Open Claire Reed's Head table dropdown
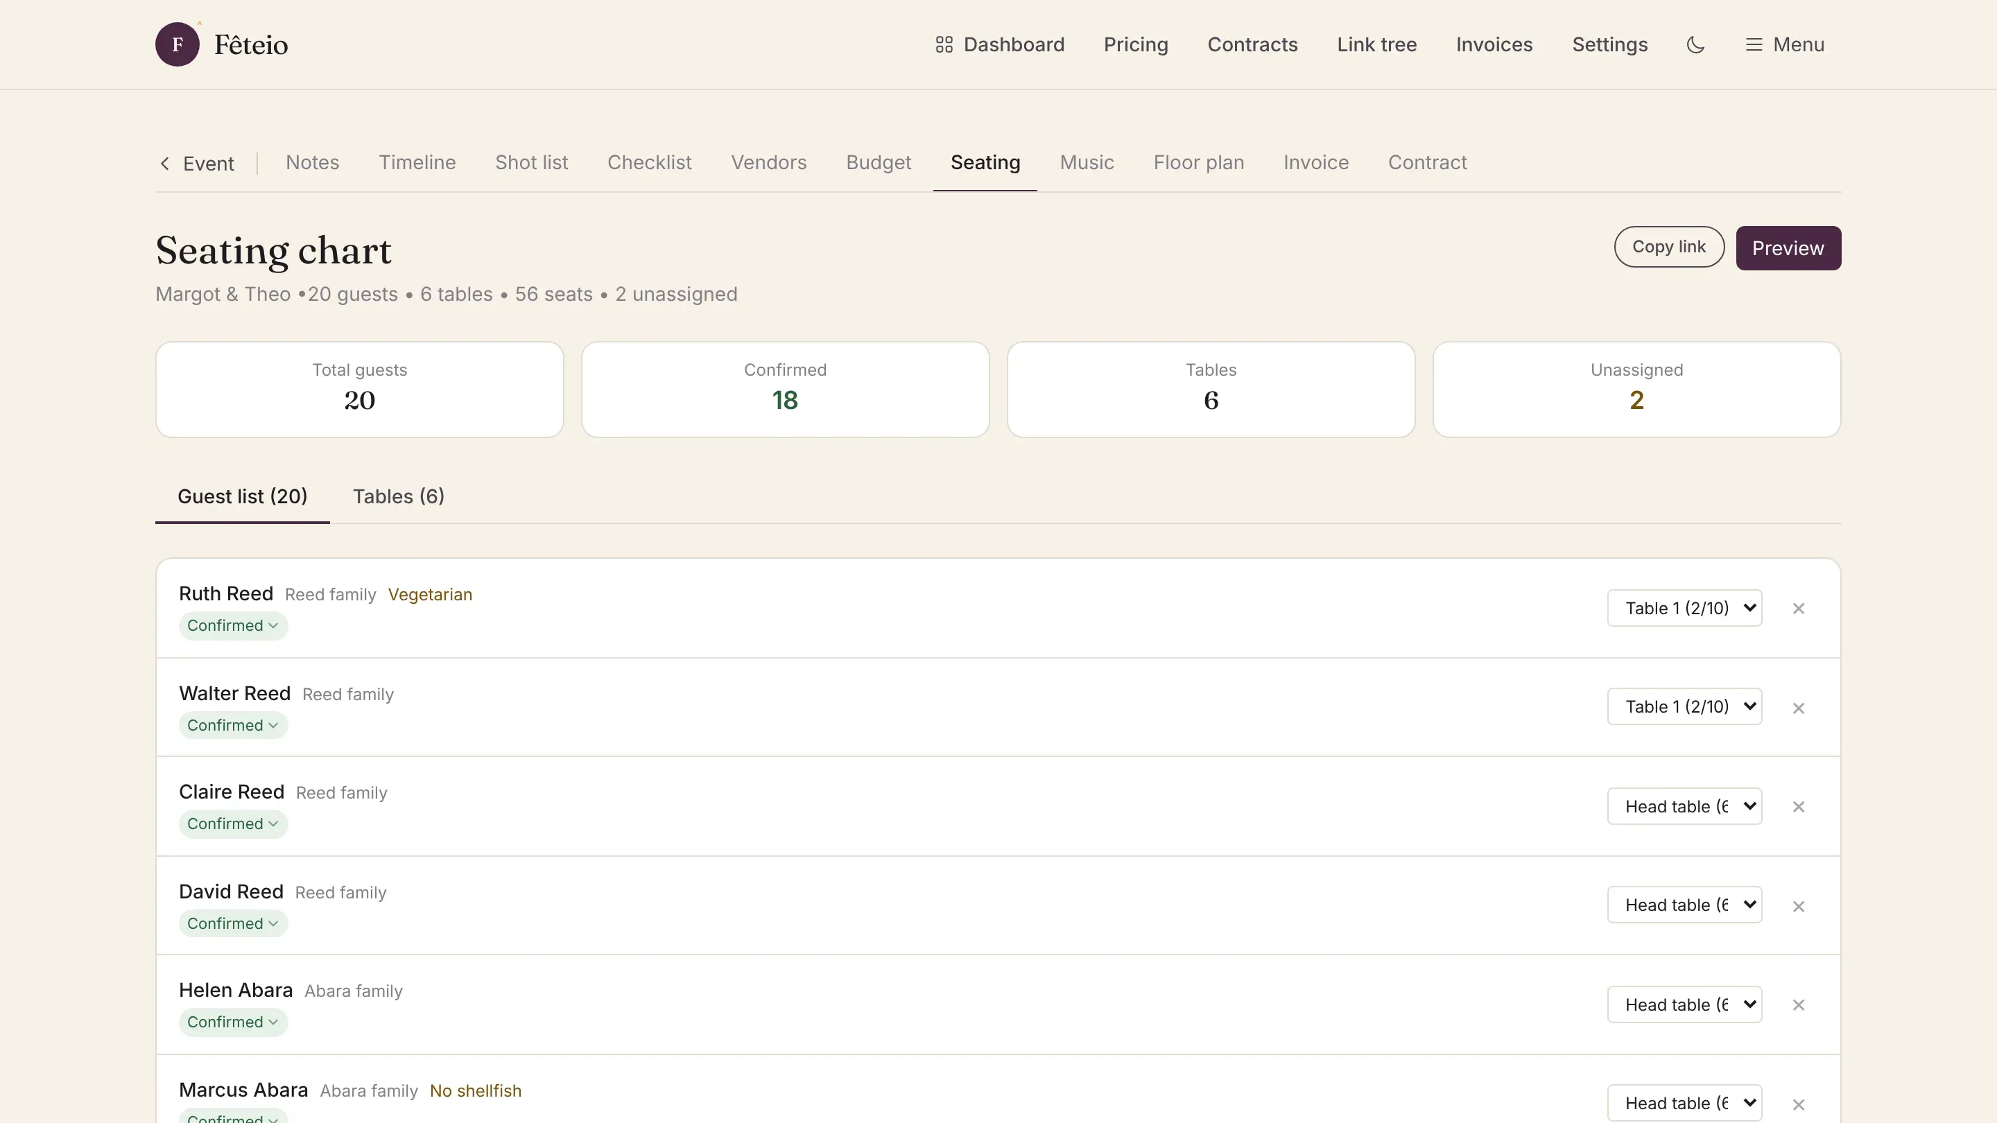This screenshot has width=1997, height=1123. click(x=1684, y=806)
